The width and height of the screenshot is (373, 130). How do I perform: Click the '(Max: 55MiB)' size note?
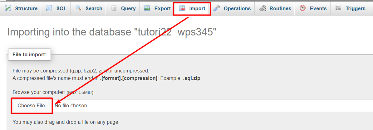tap(80, 92)
